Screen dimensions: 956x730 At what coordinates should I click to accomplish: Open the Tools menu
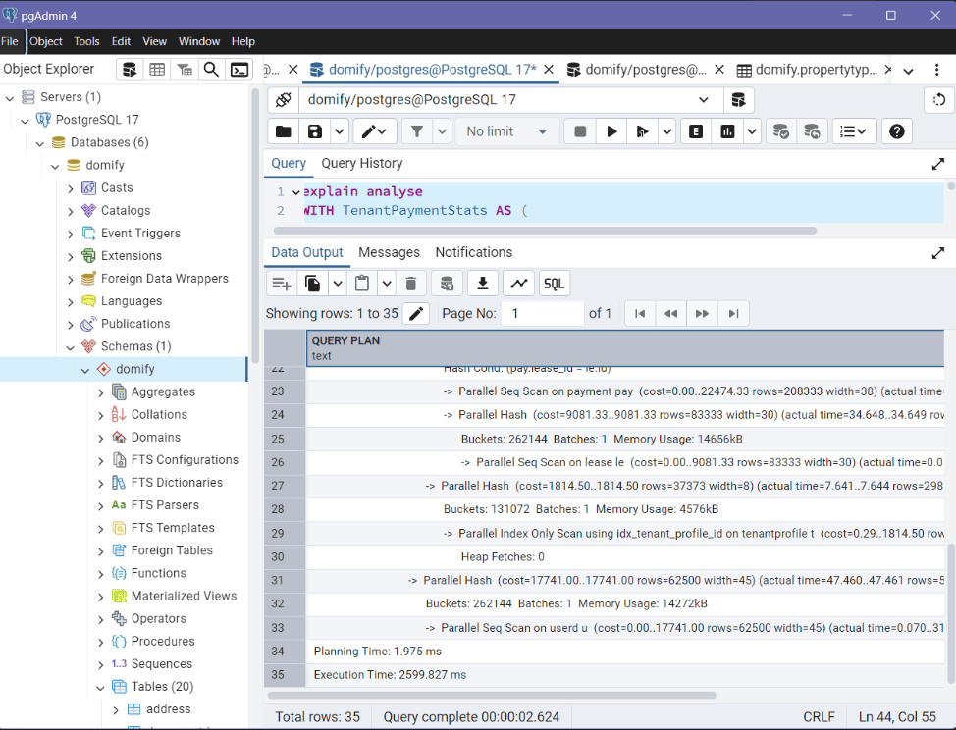coord(86,41)
